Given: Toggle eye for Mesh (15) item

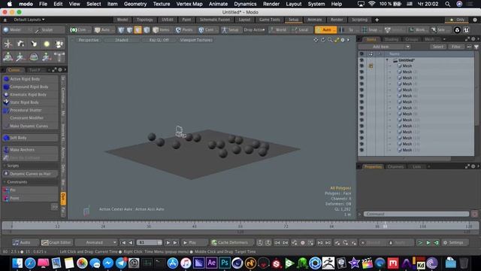Looking at the screenshot, I should click(362, 150).
